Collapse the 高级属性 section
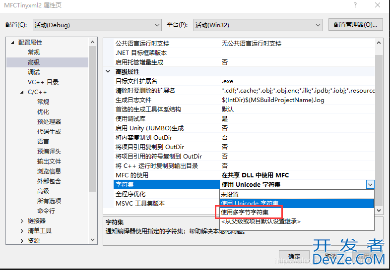Screen dimensions: 390x270 pos(108,71)
